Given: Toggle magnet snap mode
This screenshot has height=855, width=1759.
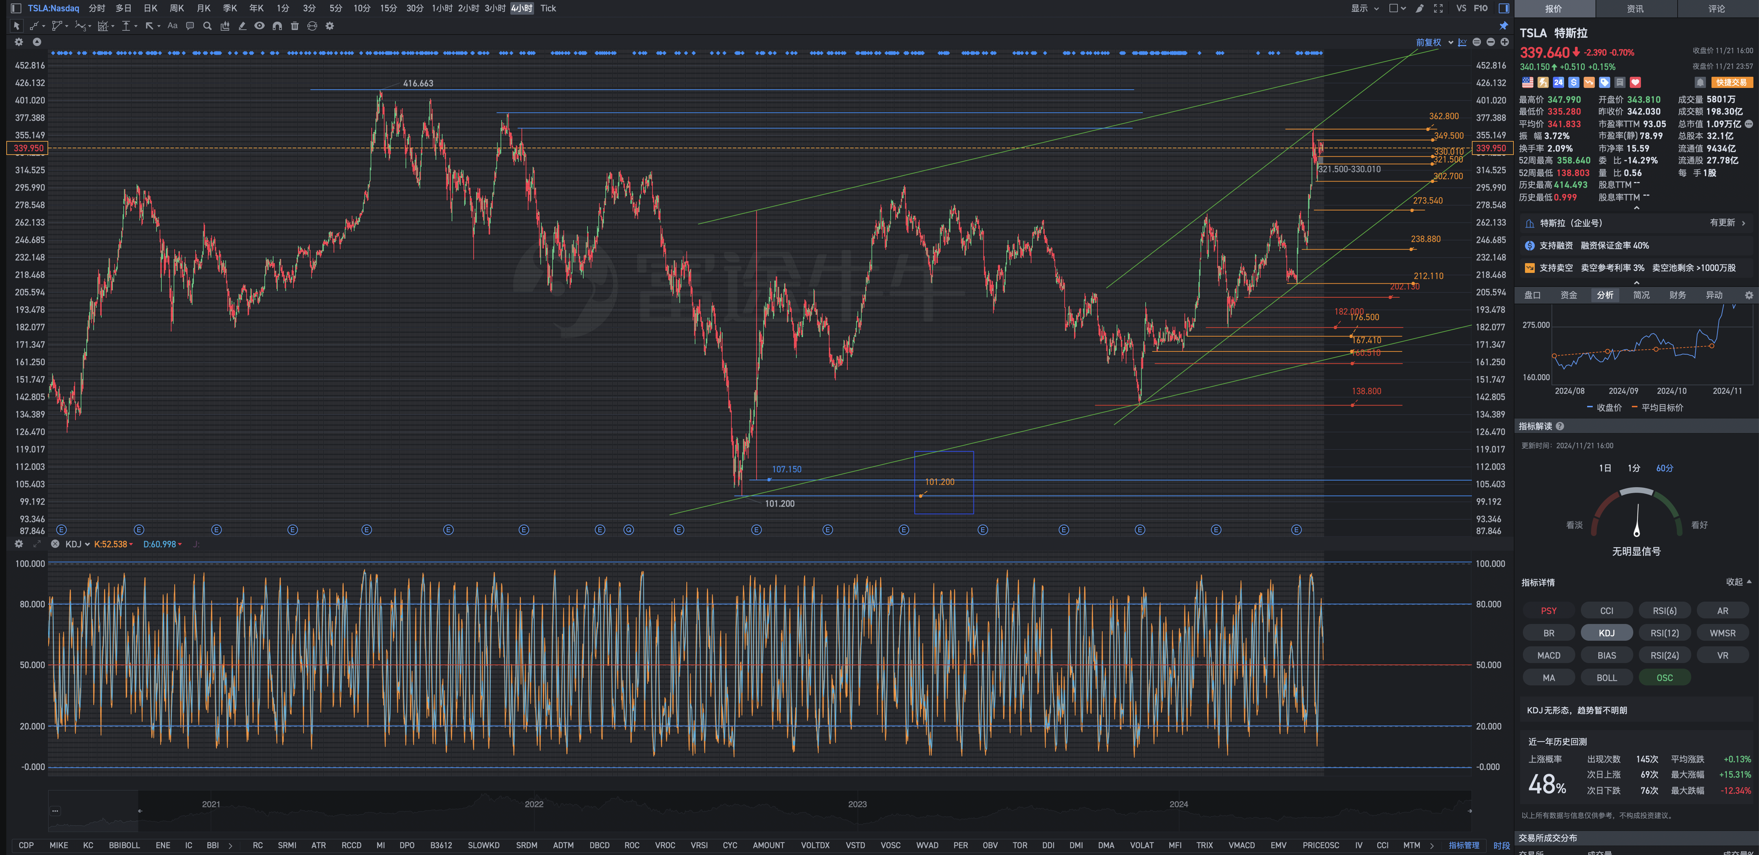Looking at the screenshot, I should pyautogui.click(x=277, y=26).
